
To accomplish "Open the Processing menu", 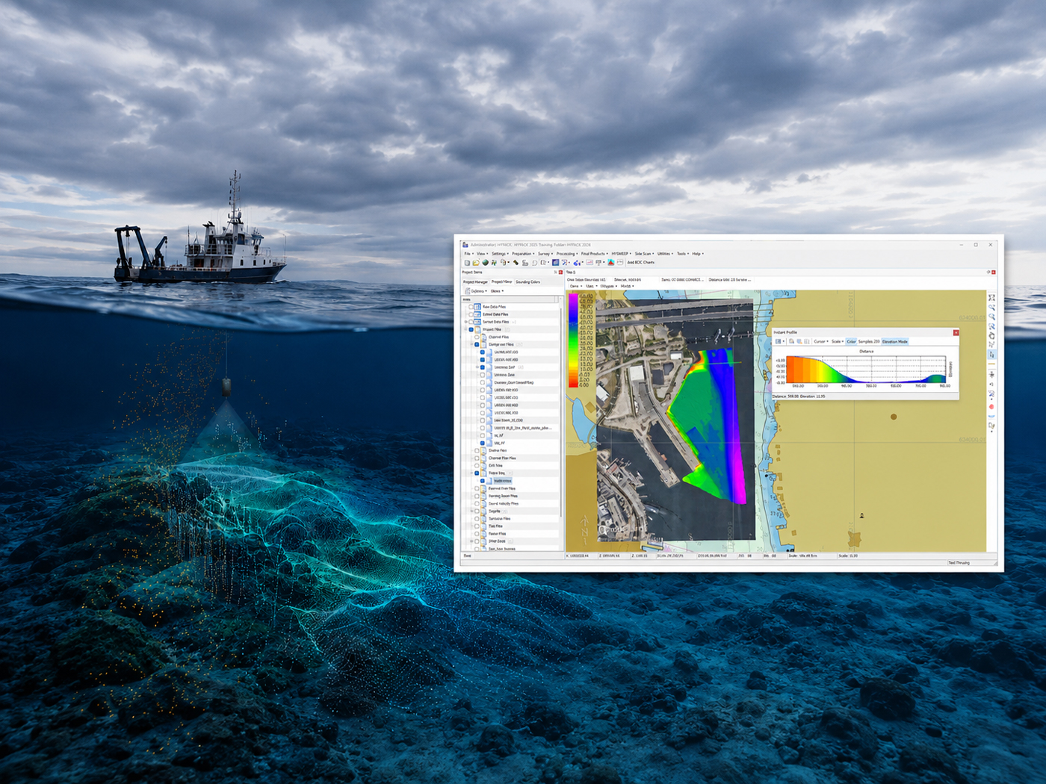I will (567, 254).
